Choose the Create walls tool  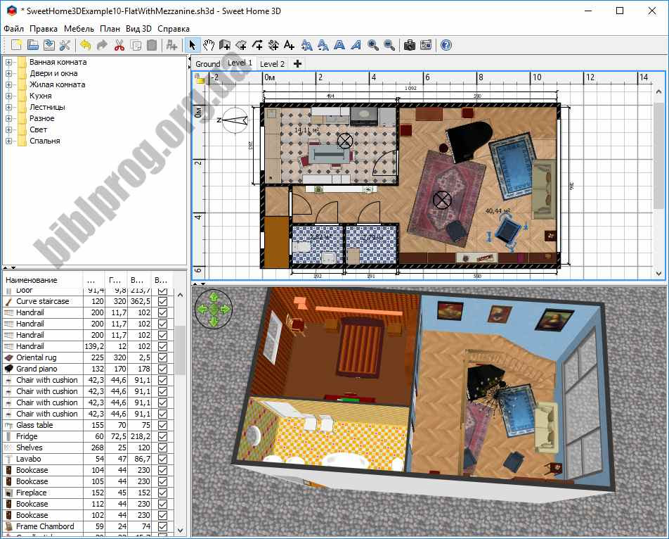(225, 45)
